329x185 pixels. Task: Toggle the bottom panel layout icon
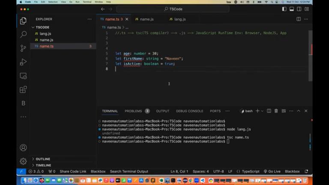(x=292, y=9)
